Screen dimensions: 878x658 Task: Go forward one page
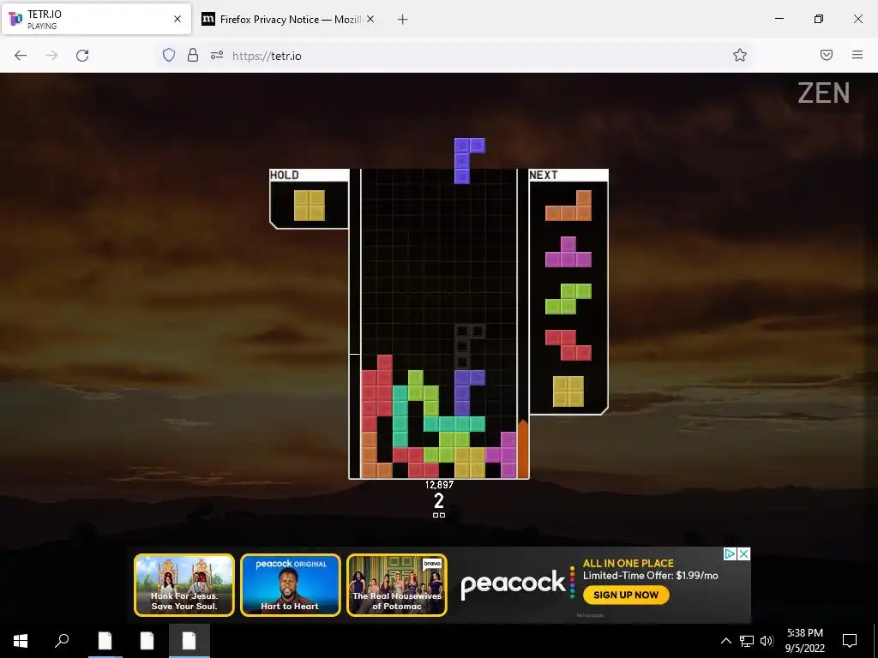click(x=51, y=56)
